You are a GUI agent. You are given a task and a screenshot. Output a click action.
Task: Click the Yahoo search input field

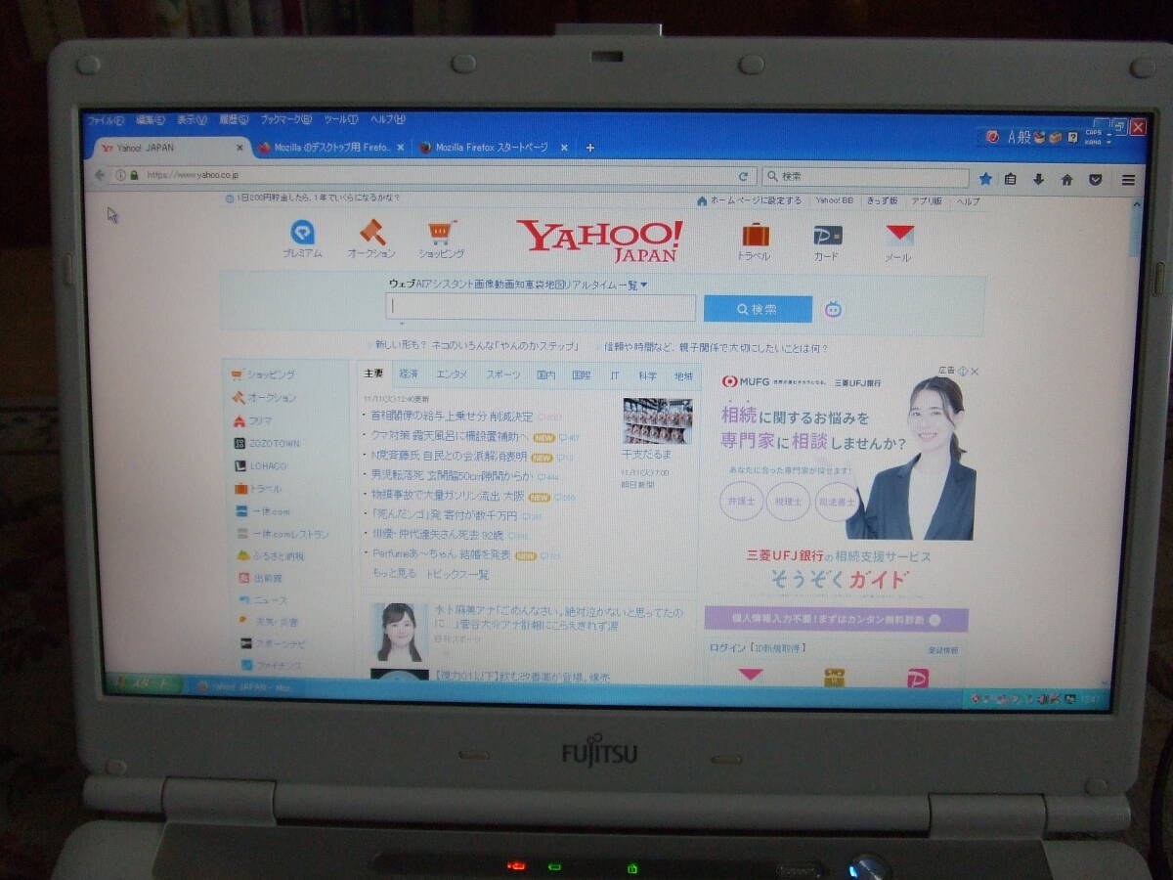coord(541,307)
